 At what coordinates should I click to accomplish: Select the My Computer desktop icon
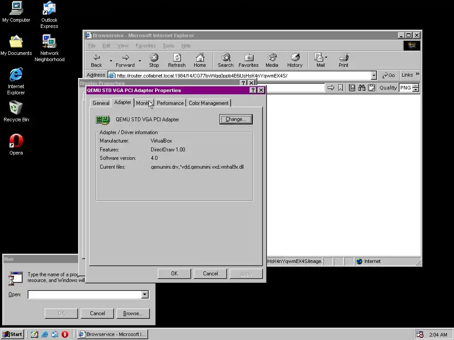coord(16,12)
